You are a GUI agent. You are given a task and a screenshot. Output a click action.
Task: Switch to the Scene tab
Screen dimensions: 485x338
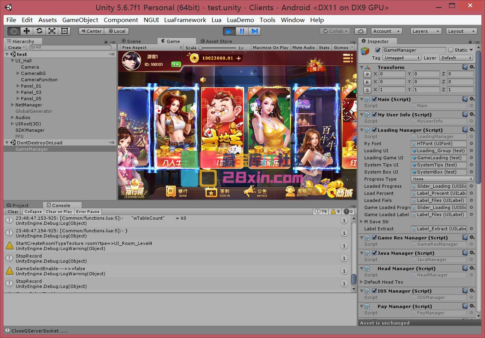tap(131, 41)
